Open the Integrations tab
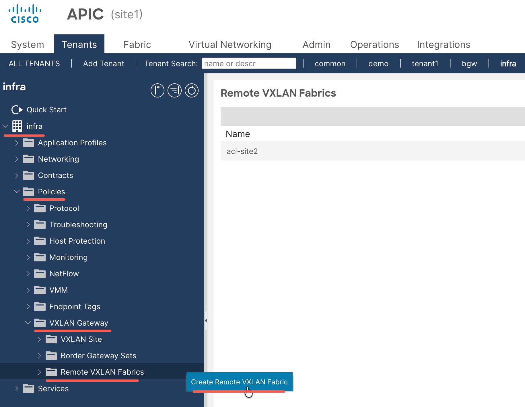 tap(444, 44)
